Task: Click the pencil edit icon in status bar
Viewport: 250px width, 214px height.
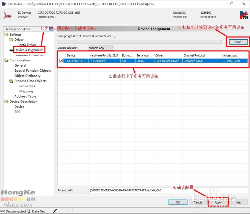Action: pyautogui.click(x=55, y=211)
